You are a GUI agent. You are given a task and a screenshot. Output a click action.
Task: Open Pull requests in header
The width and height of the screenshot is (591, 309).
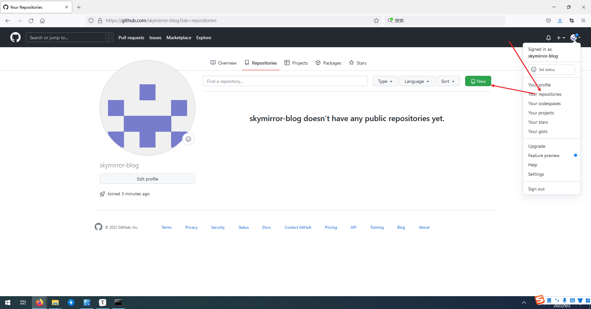coord(131,38)
